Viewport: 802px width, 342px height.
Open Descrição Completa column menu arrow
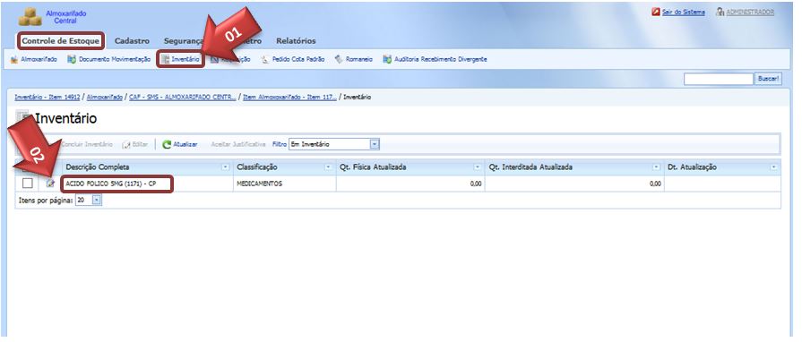(x=225, y=167)
